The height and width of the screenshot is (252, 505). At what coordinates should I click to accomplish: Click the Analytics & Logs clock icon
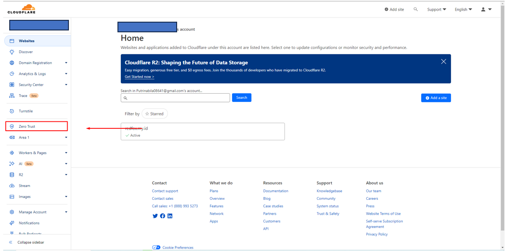(x=12, y=73)
